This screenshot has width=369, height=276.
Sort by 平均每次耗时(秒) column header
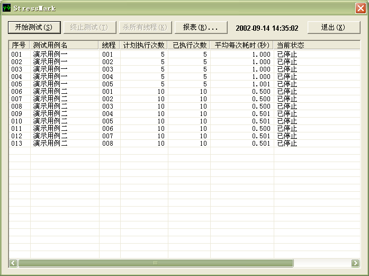pyautogui.click(x=241, y=46)
